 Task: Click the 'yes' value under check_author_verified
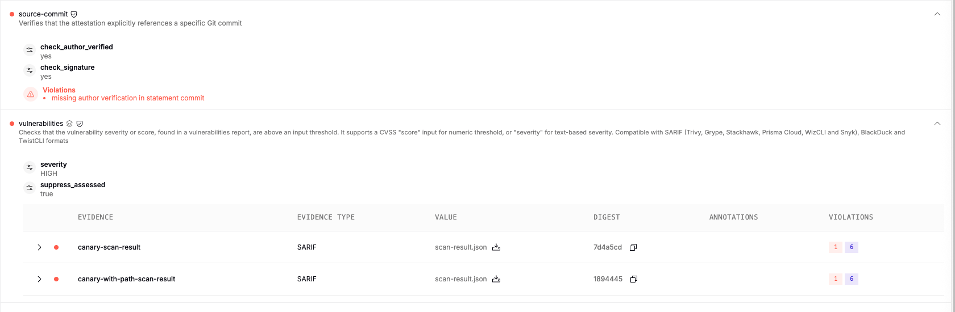[46, 56]
